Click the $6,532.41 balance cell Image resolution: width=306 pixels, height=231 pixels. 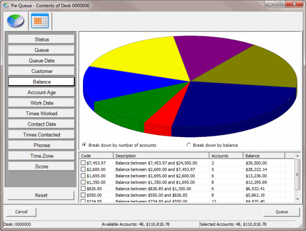pyautogui.click(x=255, y=189)
